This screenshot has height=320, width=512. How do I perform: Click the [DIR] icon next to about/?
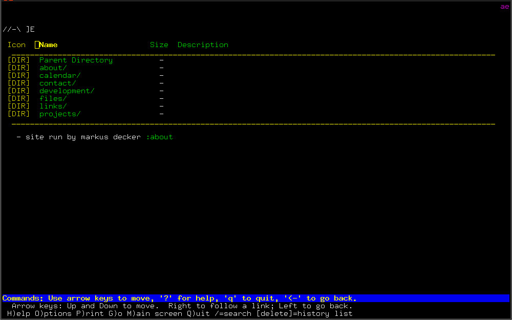pyautogui.click(x=18, y=68)
